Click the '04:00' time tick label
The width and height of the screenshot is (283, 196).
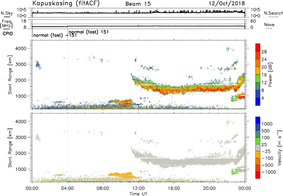[x=67, y=189]
